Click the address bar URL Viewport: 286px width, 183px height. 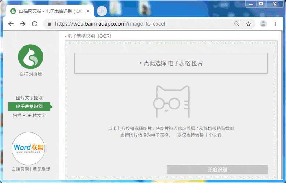[x=110, y=24]
